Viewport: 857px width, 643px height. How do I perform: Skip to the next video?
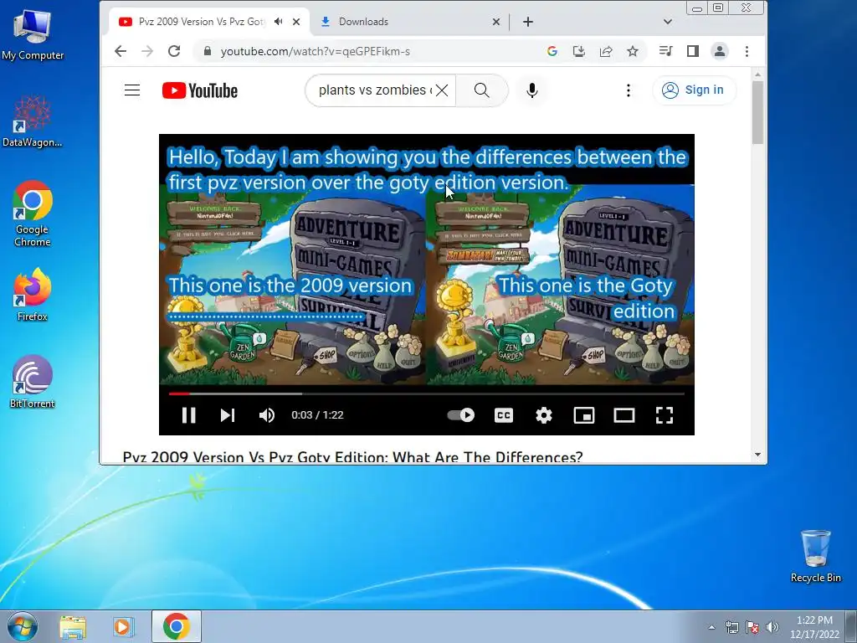pyautogui.click(x=228, y=415)
